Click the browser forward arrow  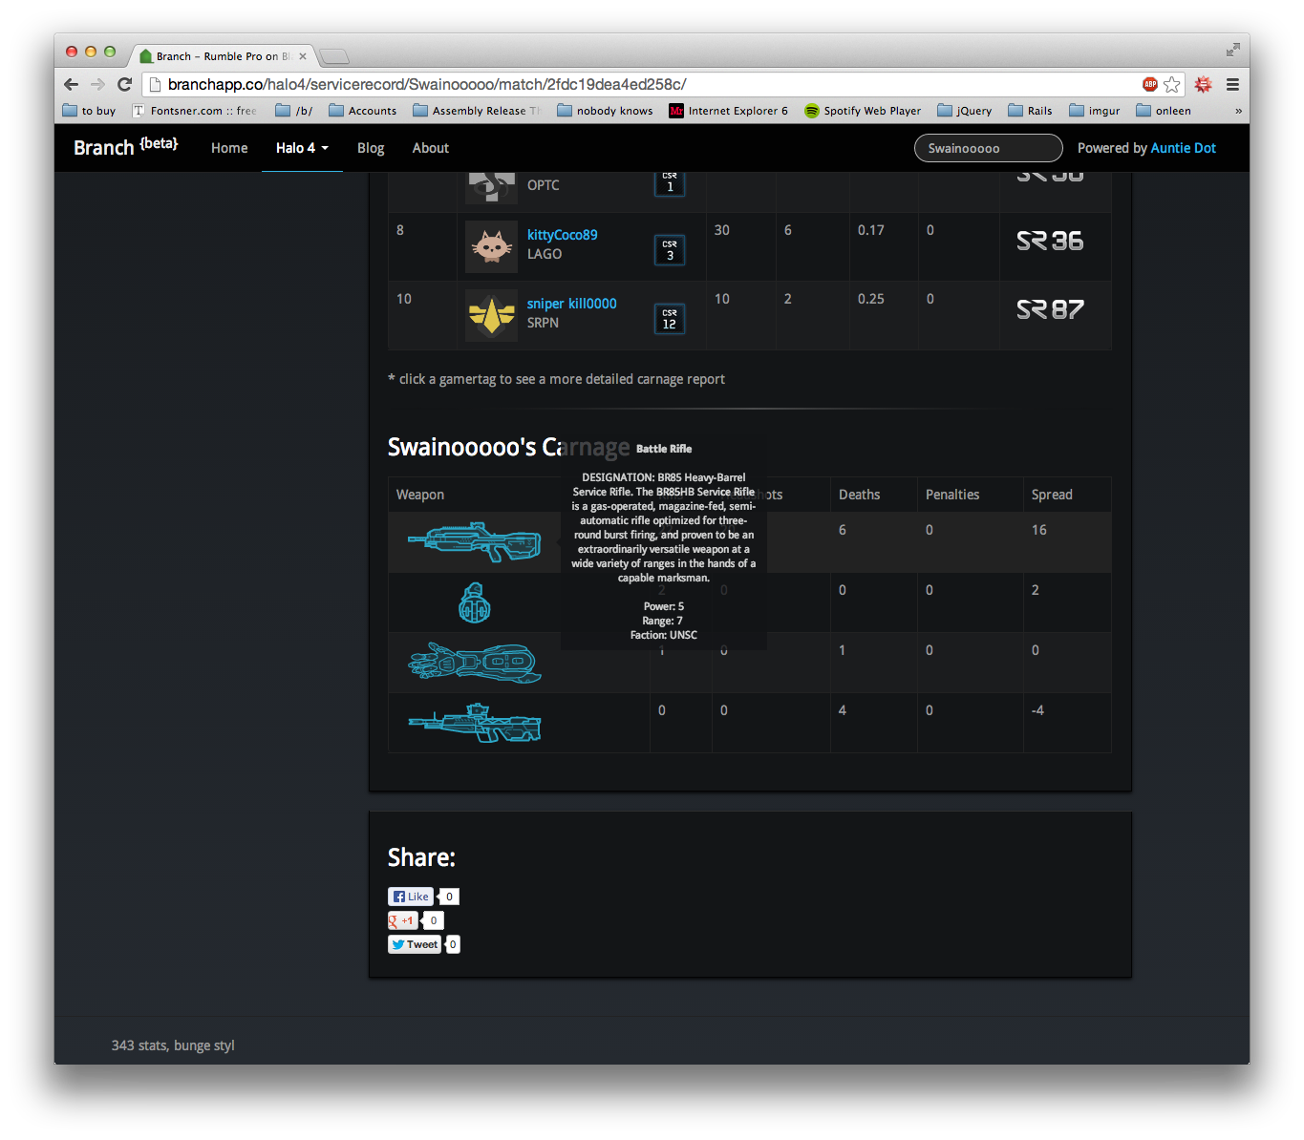(x=97, y=84)
